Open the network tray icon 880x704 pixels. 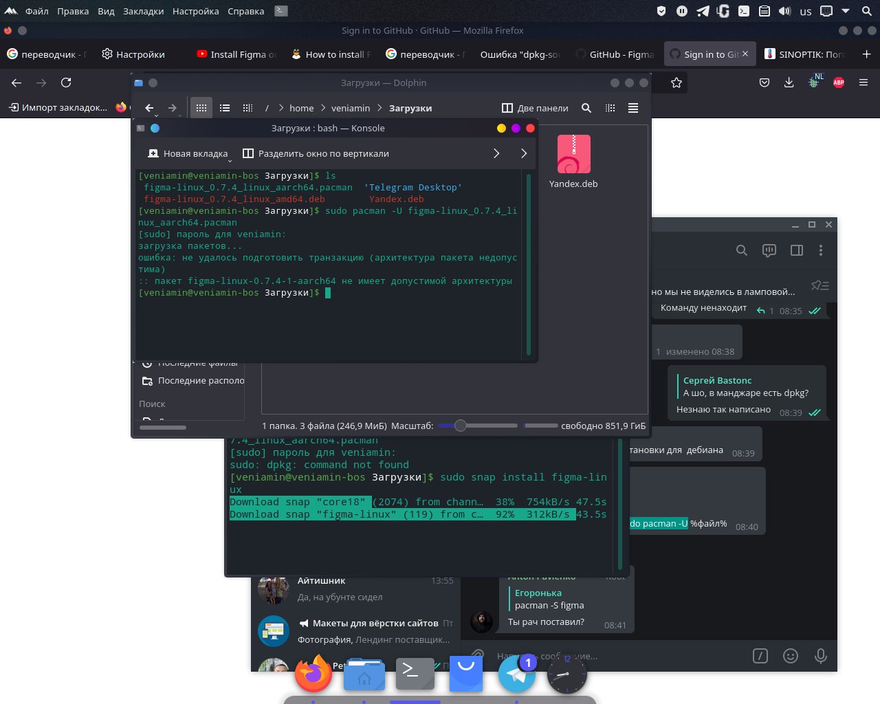tap(826, 11)
